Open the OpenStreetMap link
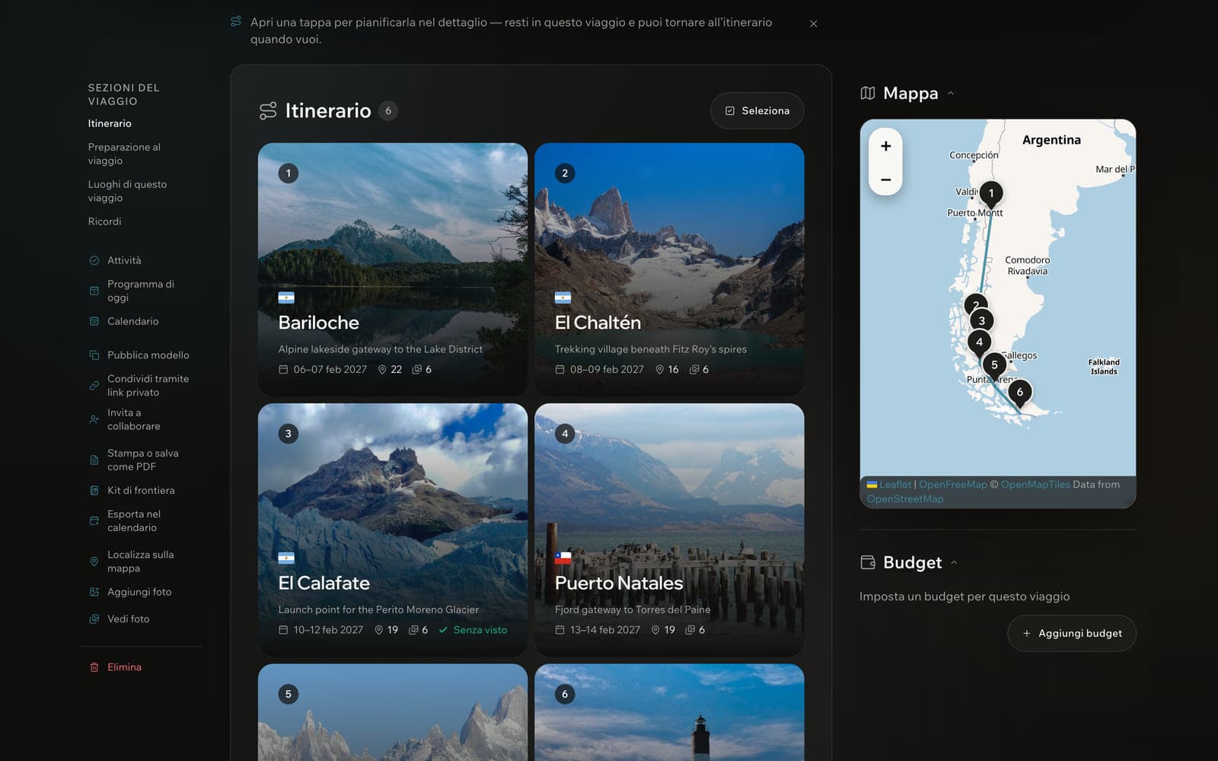 tap(905, 499)
